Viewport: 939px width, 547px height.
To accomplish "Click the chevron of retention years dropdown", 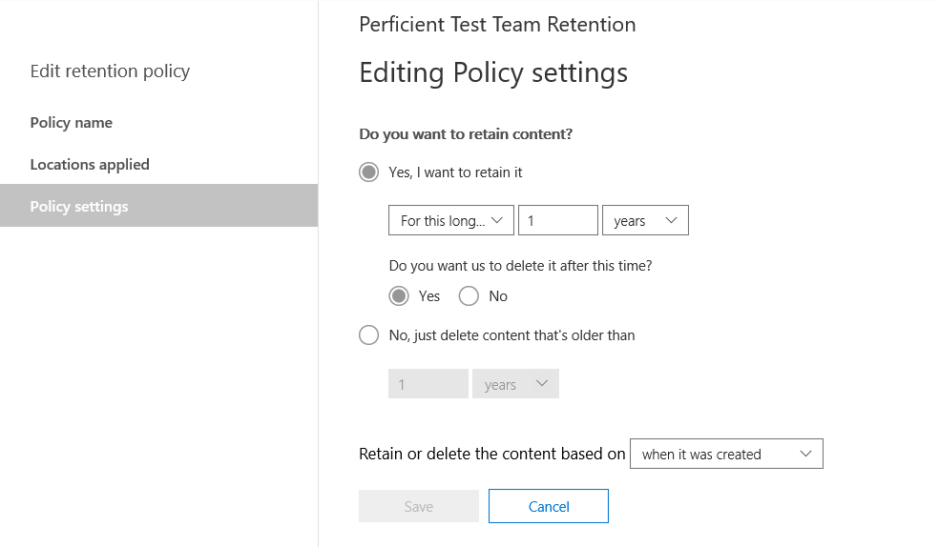I will coord(671,220).
